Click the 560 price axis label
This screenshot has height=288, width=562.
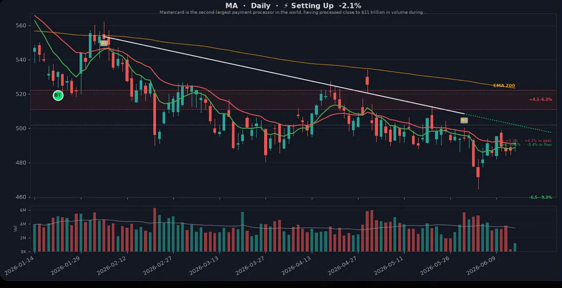[20, 26]
